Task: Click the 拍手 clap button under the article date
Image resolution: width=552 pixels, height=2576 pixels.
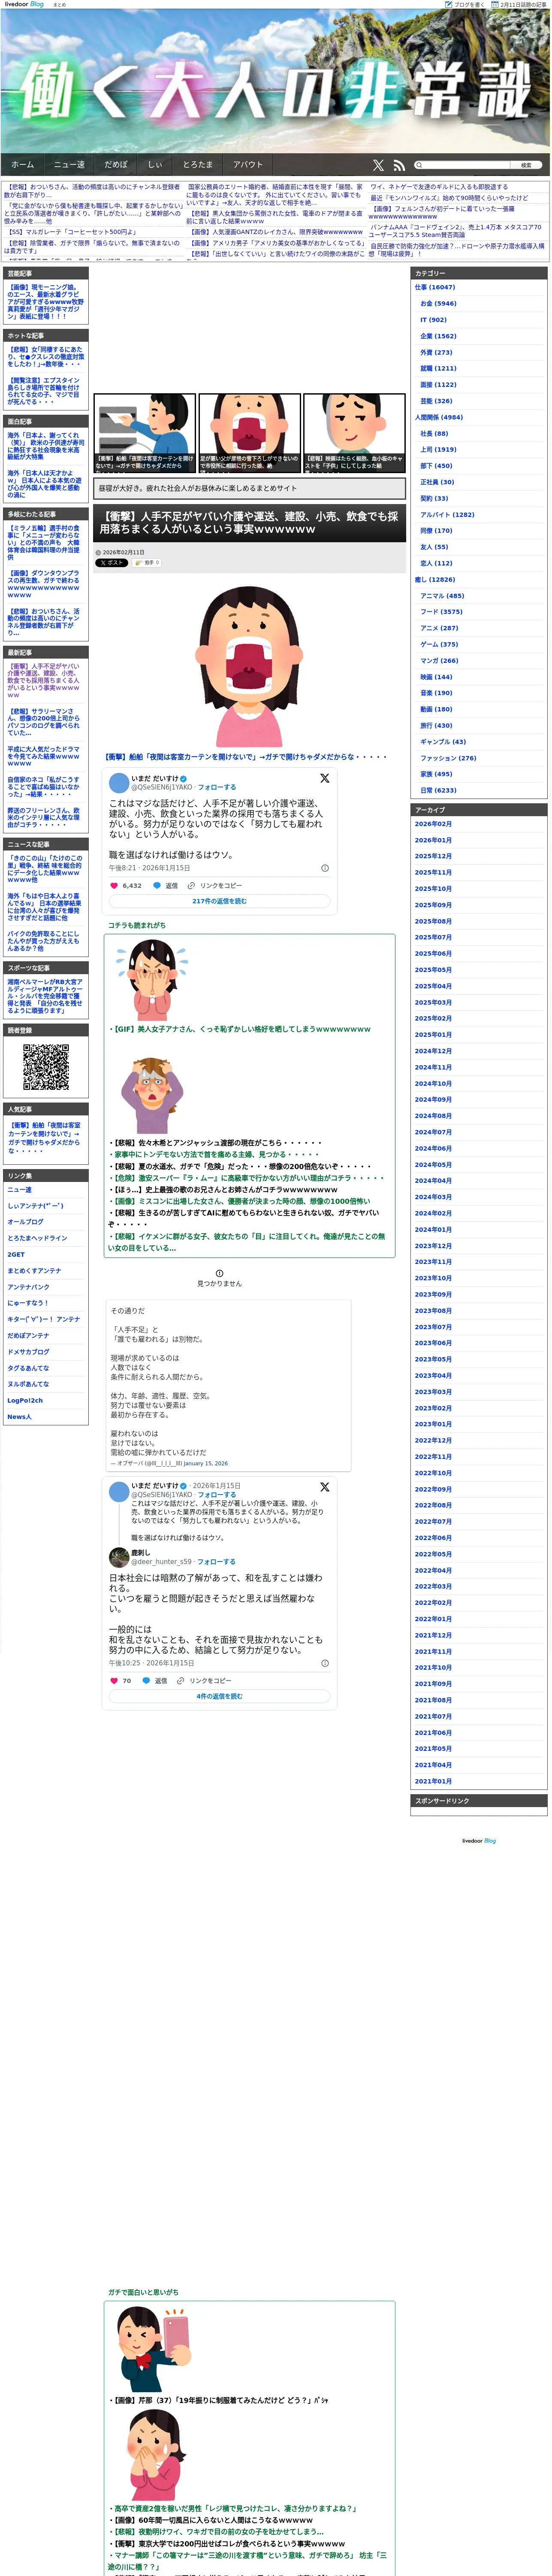Action: [x=147, y=563]
